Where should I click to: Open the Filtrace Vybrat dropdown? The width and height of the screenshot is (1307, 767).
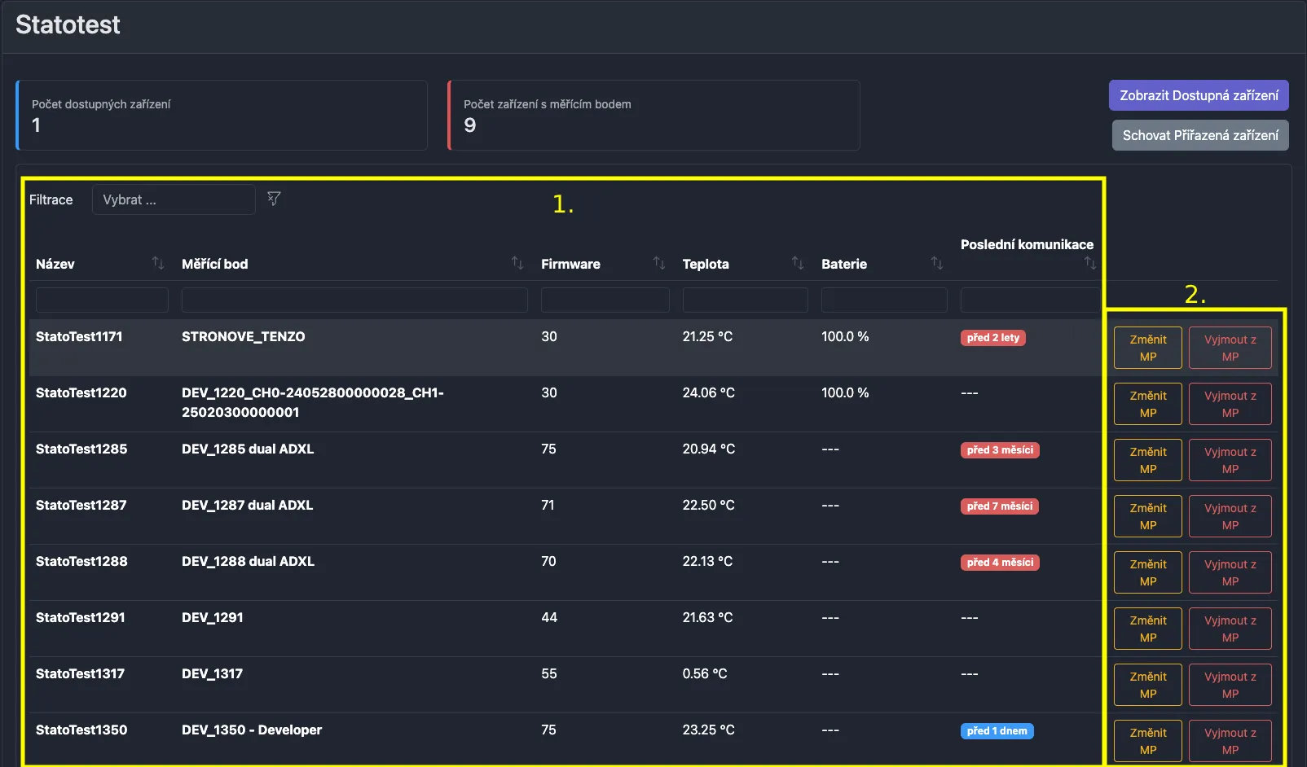174,199
